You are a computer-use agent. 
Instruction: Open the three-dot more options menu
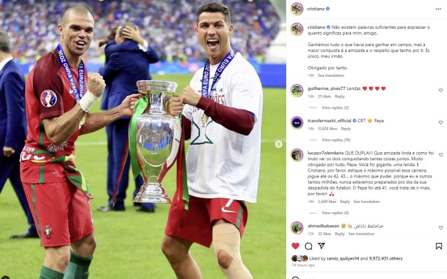pyautogui.click(x=438, y=9)
